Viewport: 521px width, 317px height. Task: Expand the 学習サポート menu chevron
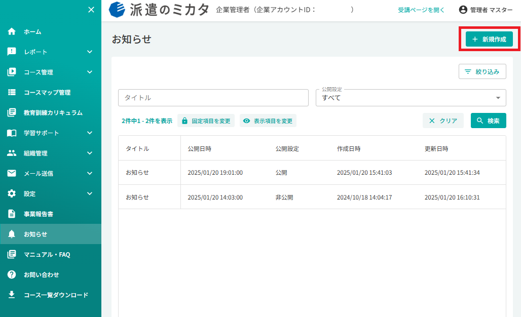point(90,133)
